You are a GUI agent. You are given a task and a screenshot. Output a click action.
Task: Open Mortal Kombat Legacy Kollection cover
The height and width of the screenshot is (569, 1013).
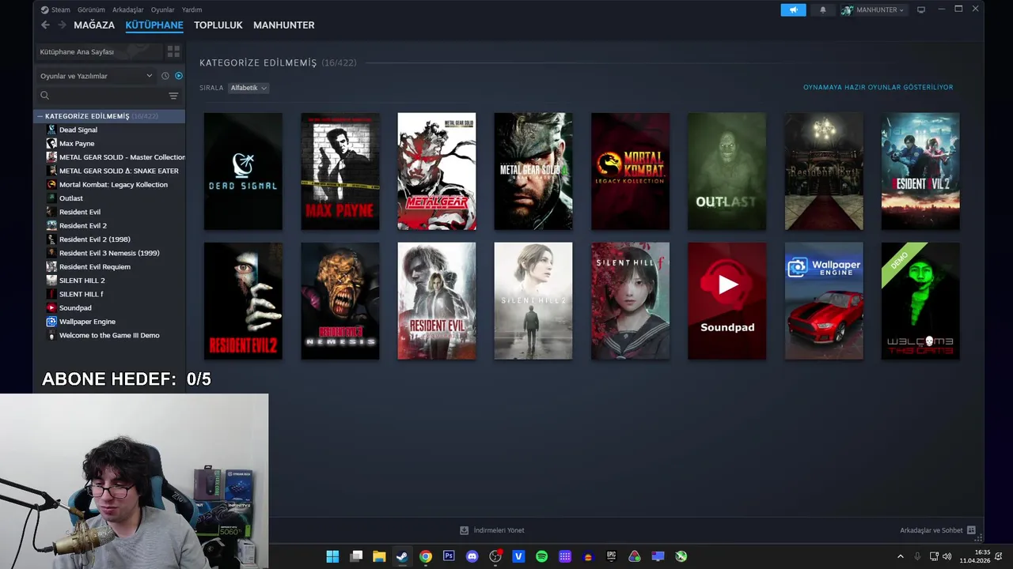pyautogui.click(x=630, y=171)
